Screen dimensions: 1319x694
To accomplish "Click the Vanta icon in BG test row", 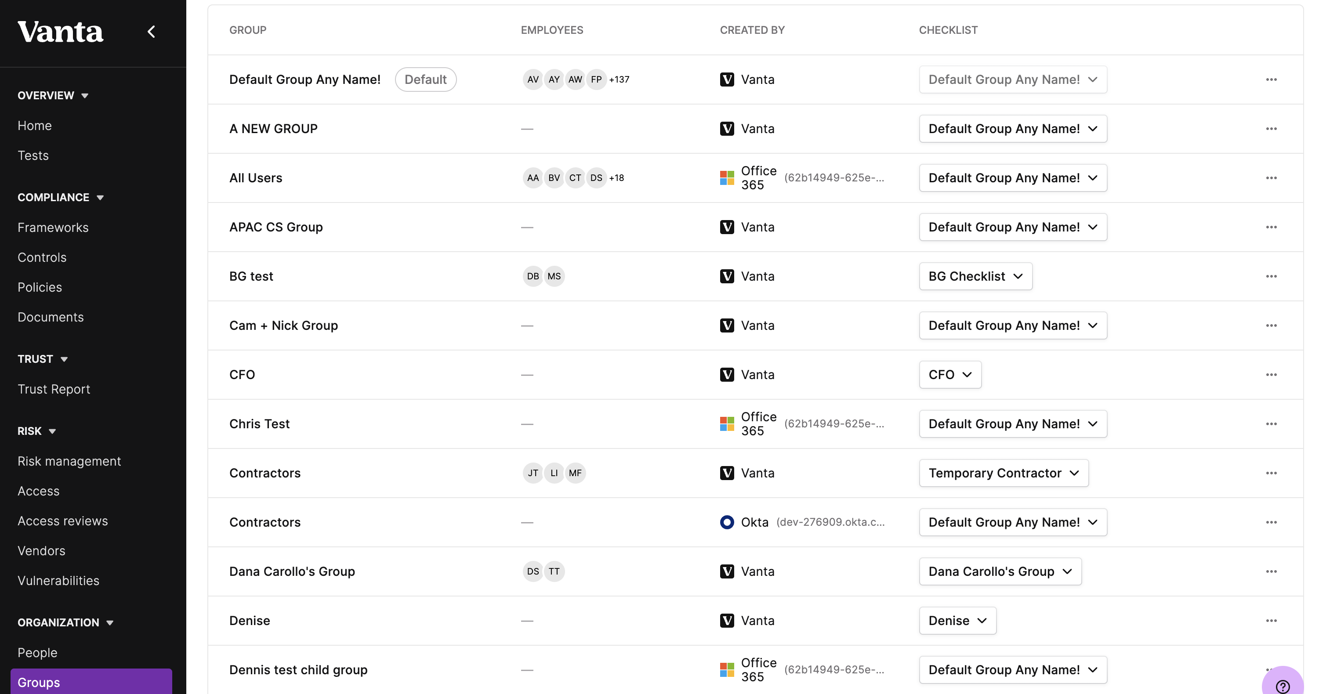I will point(727,276).
